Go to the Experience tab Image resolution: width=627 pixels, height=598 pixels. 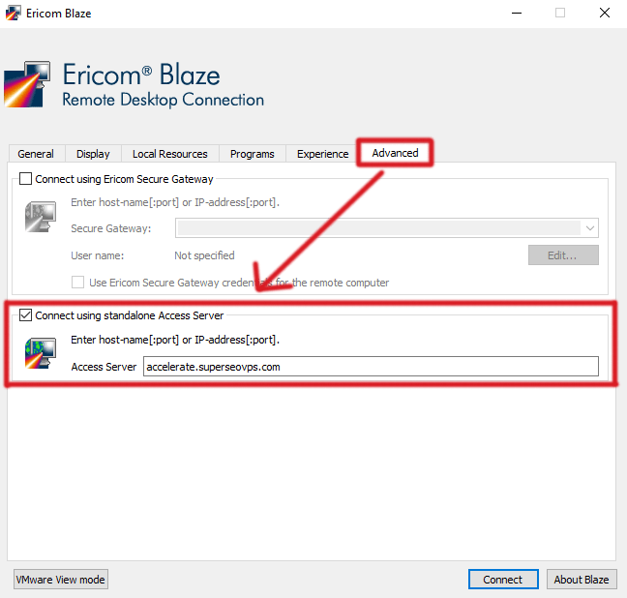click(x=323, y=154)
